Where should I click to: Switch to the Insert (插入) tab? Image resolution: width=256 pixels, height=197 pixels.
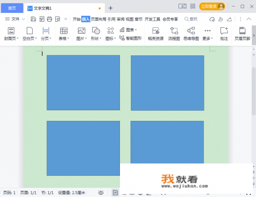tap(86, 19)
